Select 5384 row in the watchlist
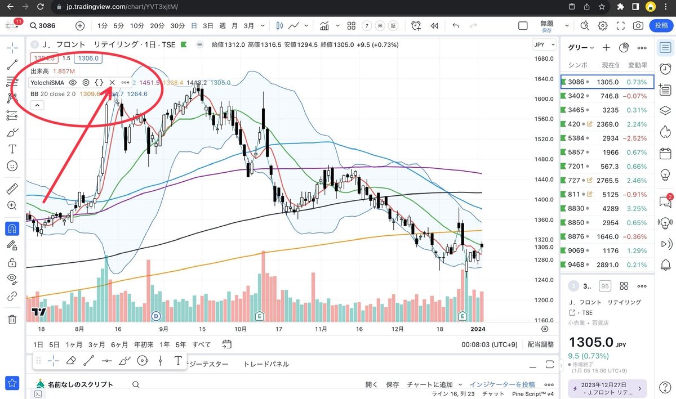676x399 pixels. (x=607, y=138)
